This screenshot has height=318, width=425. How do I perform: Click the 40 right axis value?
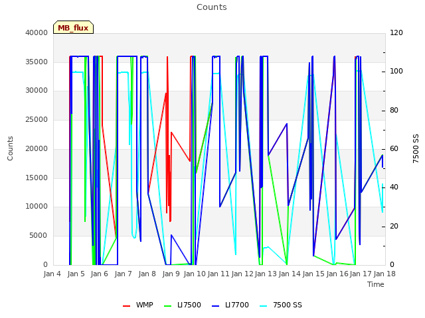tap(394, 187)
